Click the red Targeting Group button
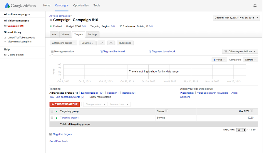 click(64, 104)
